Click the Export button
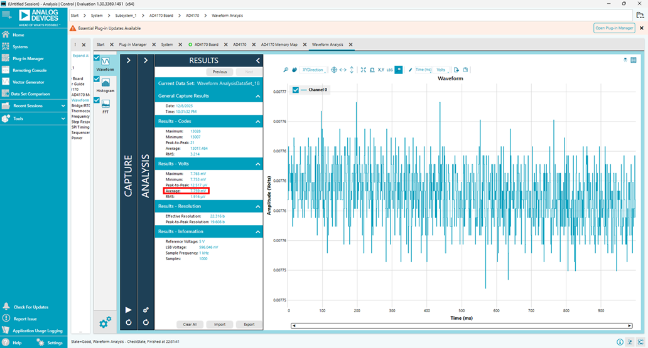This screenshot has width=648, height=348. point(249,324)
